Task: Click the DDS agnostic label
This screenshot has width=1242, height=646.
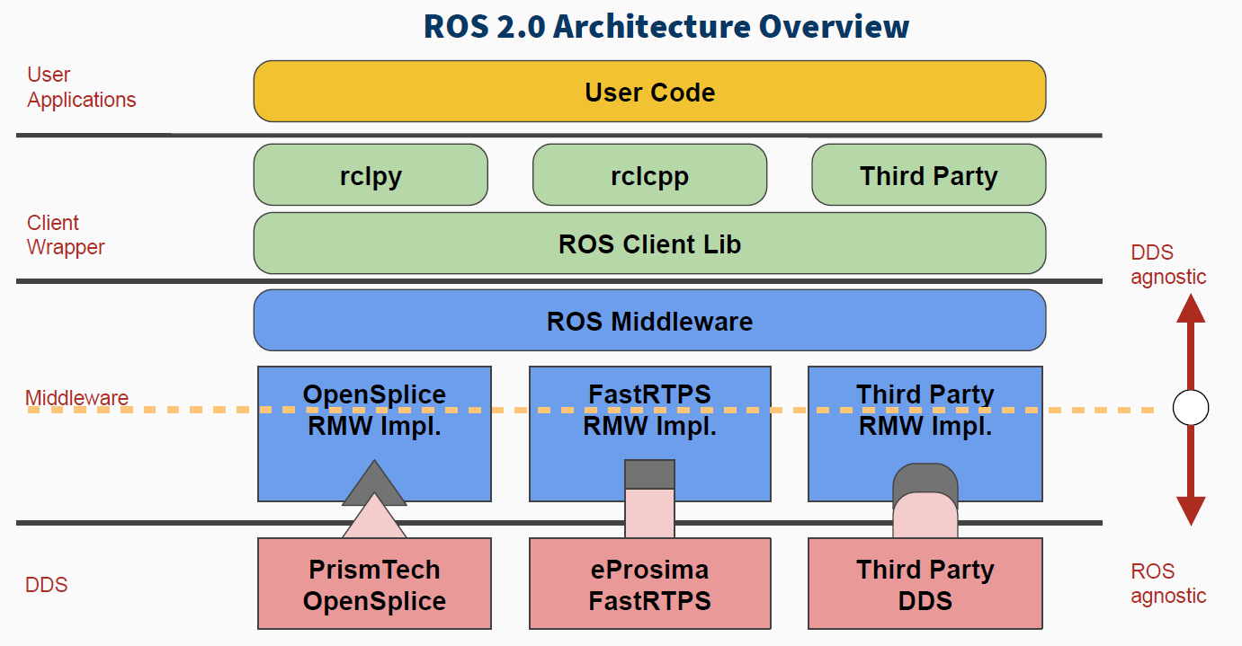Action: tap(1168, 264)
